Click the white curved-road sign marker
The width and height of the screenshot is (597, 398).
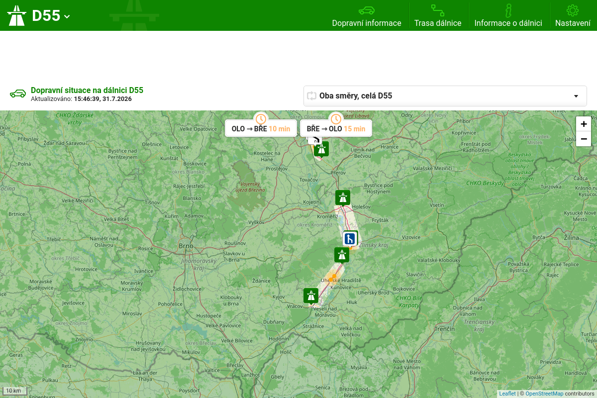[x=314, y=140]
